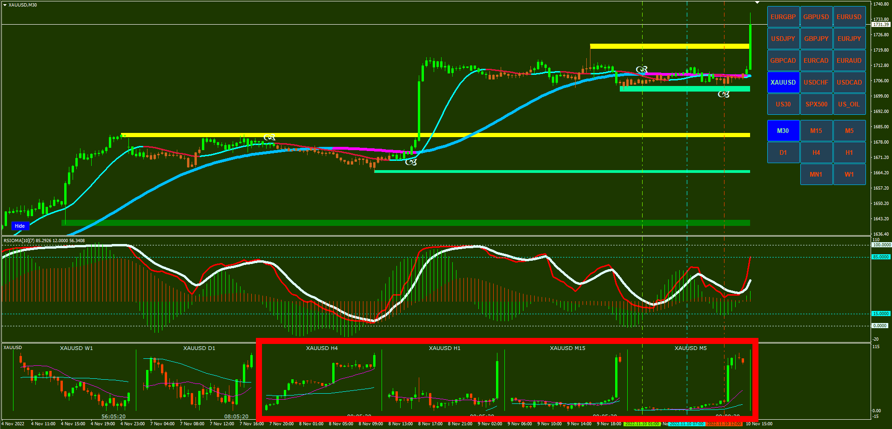This screenshot has height=429, width=892.
Task: Switch the chart to EURGBP
Action: pos(783,17)
